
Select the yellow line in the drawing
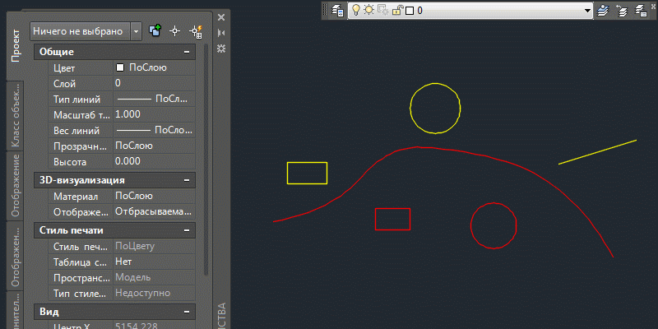[598, 152]
